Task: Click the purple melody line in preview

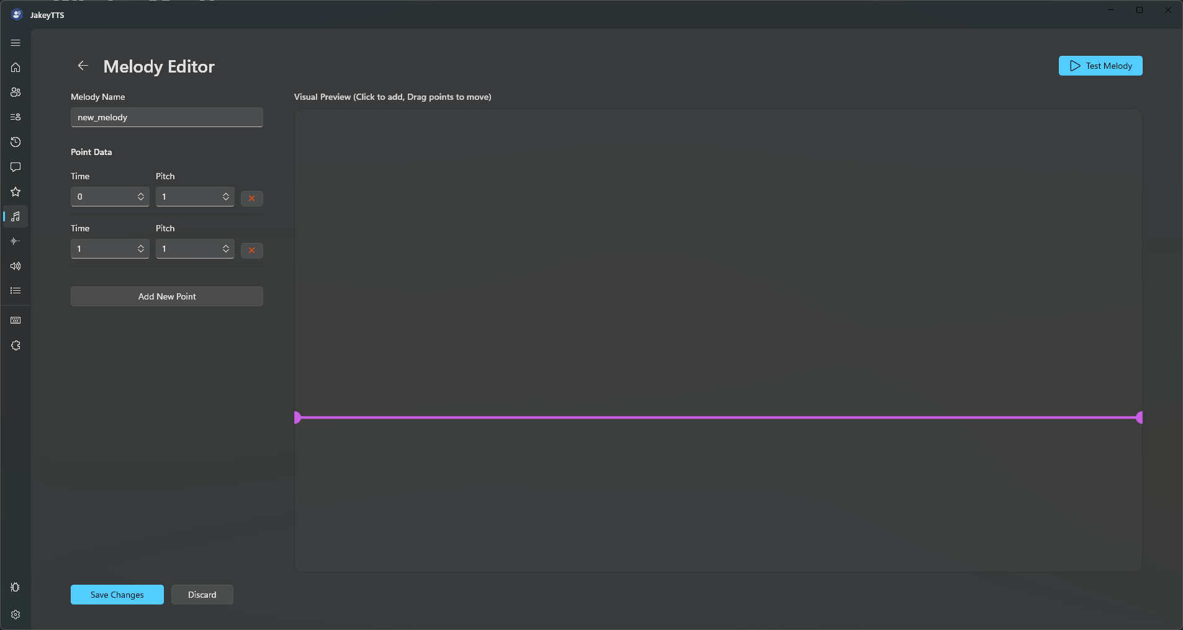Action: tap(718, 417)
